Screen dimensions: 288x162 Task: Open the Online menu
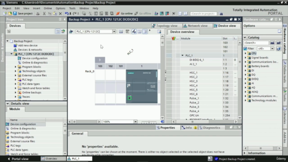[48, 8]
